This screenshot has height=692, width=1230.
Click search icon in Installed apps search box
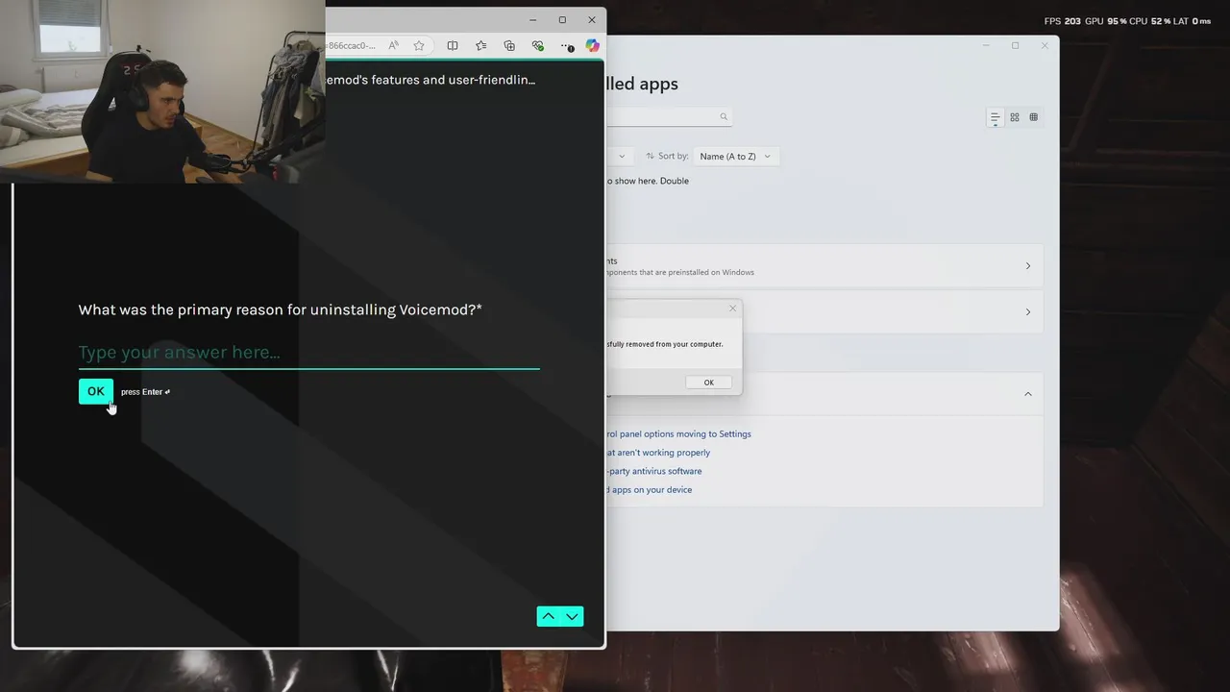(x=724, y=116)
